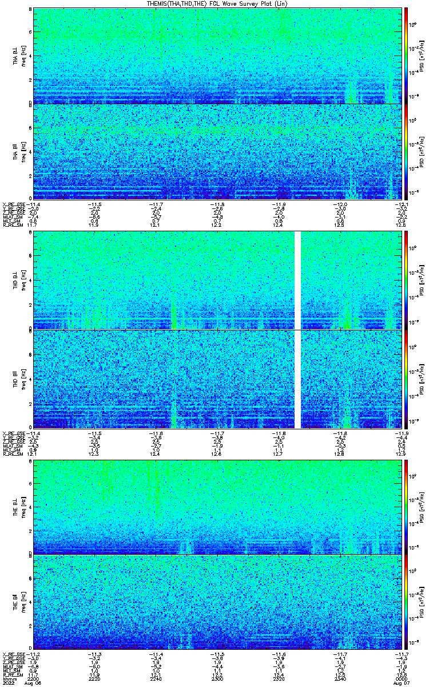
Task: Click the 0000 time tick label
Action: tap(402, 679)
